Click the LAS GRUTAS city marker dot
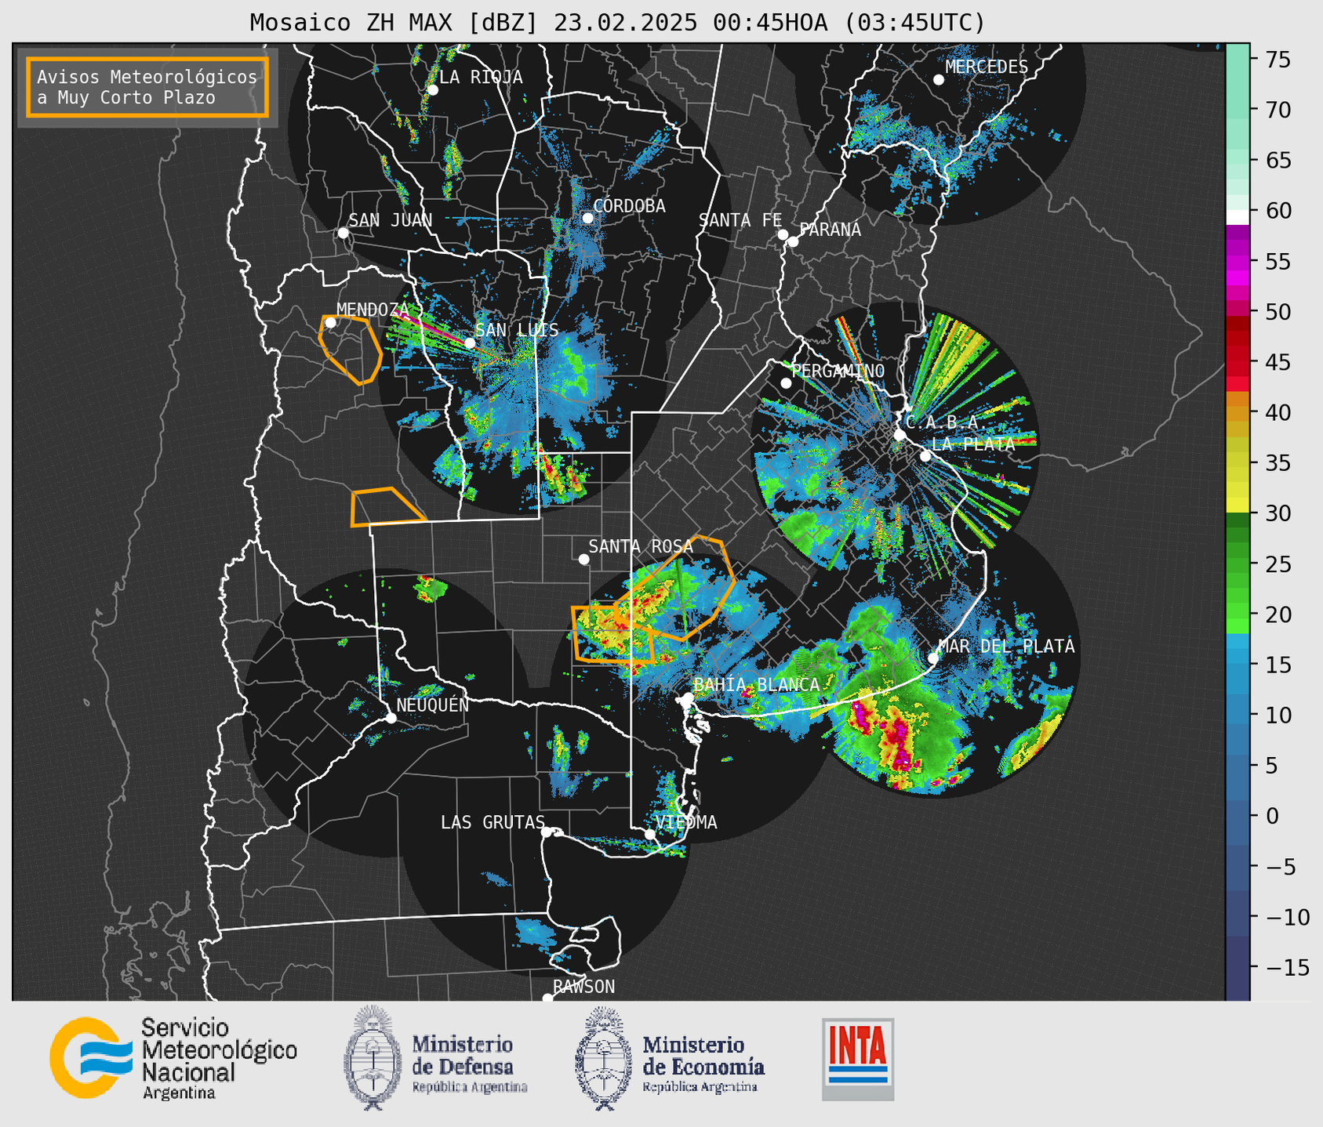Screen dimensions: 1323x1127 point(547,832)
